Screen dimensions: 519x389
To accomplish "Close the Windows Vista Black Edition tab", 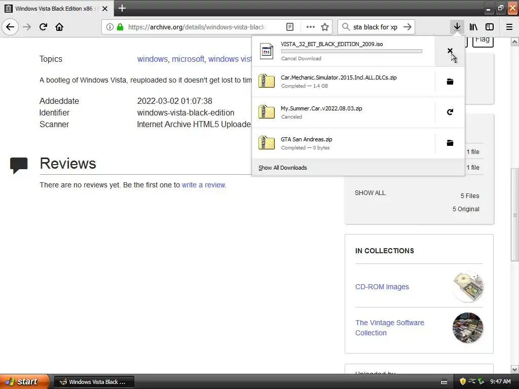I will 105,9.
